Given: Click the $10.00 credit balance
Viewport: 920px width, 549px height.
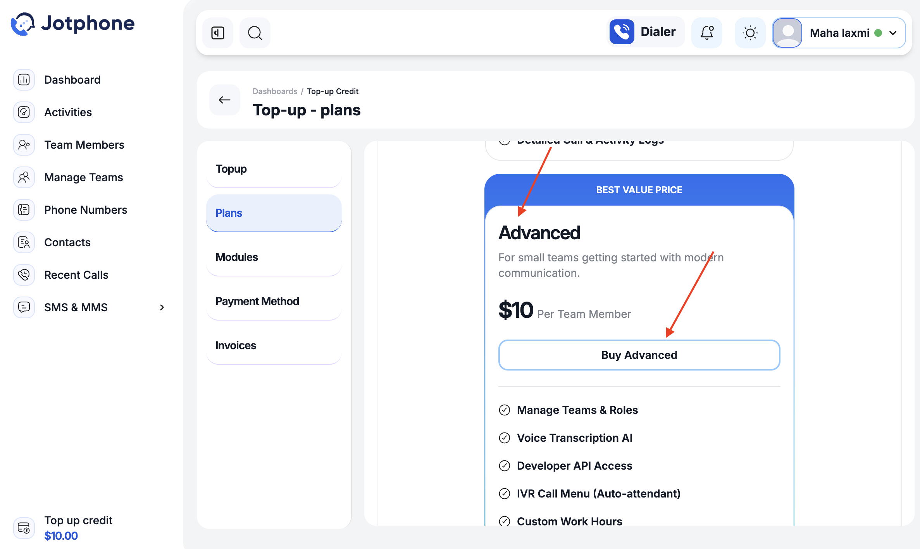Looking at the screenshot, I should pyautogui.click(x=61, y=536).
